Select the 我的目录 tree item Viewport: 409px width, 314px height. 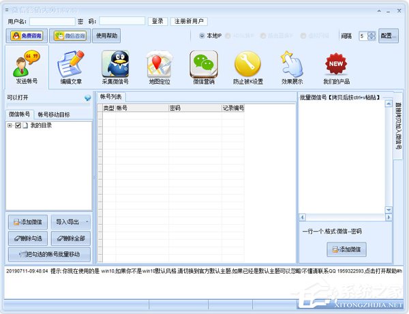(41, 125)
